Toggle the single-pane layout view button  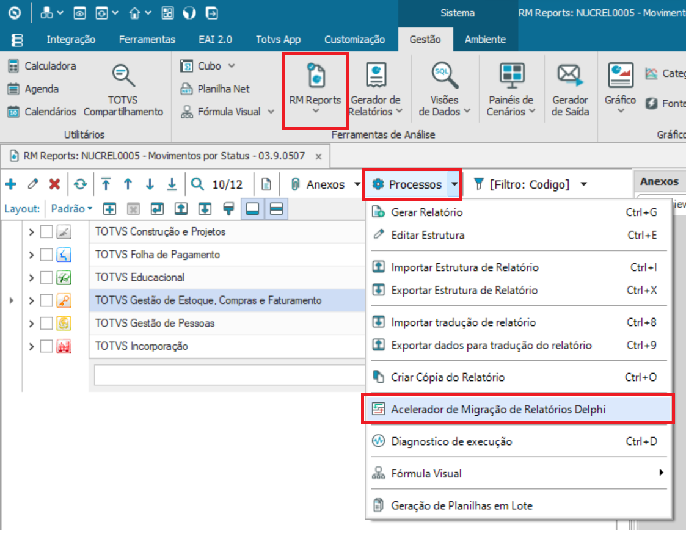(x=252, y=209)
